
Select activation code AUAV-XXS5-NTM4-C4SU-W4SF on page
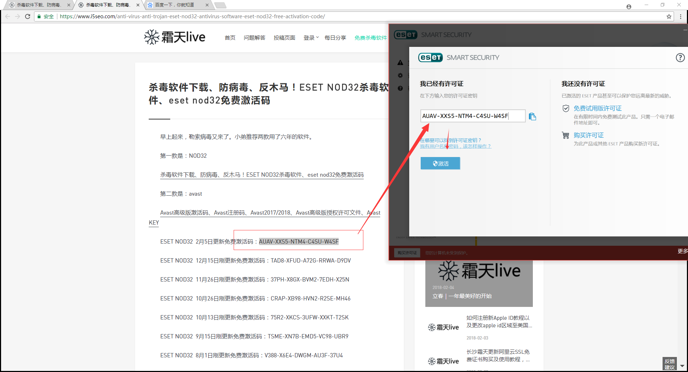click(299, 242)
